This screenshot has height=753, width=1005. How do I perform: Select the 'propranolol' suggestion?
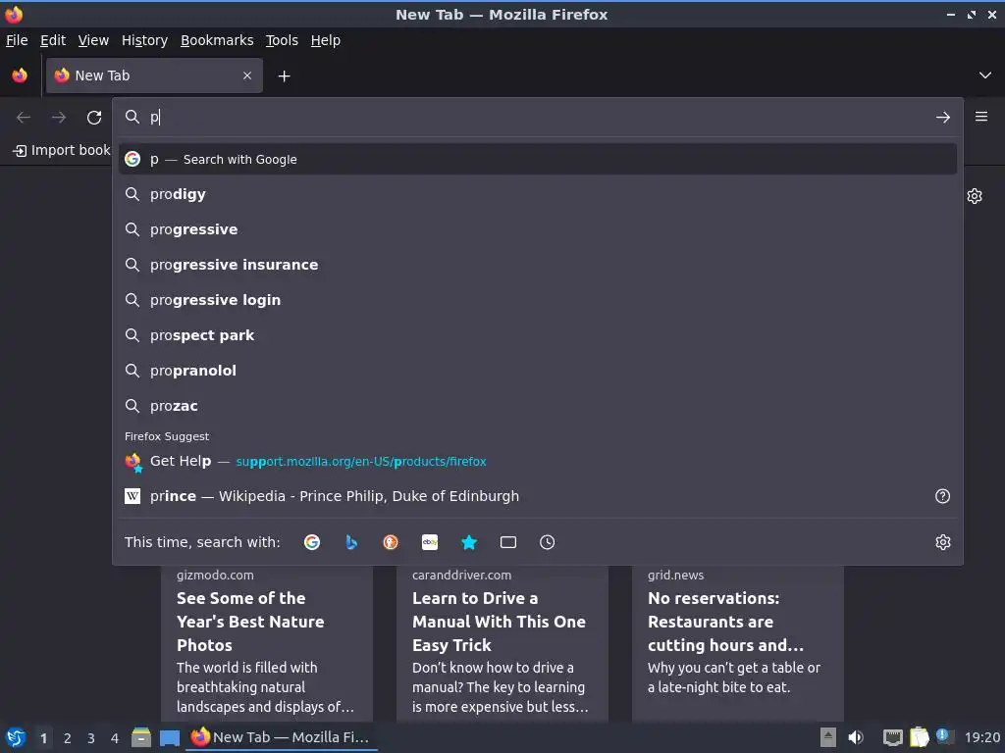click(x=538, y=370)
